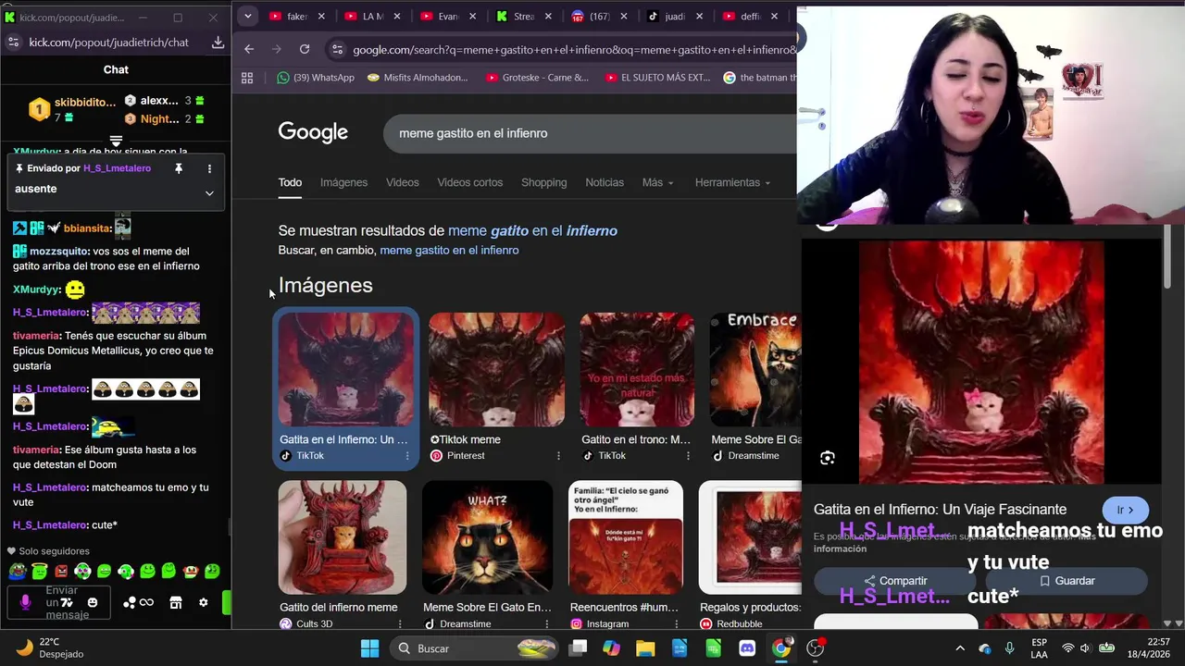
Task: Click the 'Ir' button in image preview
Action: 1126,510
